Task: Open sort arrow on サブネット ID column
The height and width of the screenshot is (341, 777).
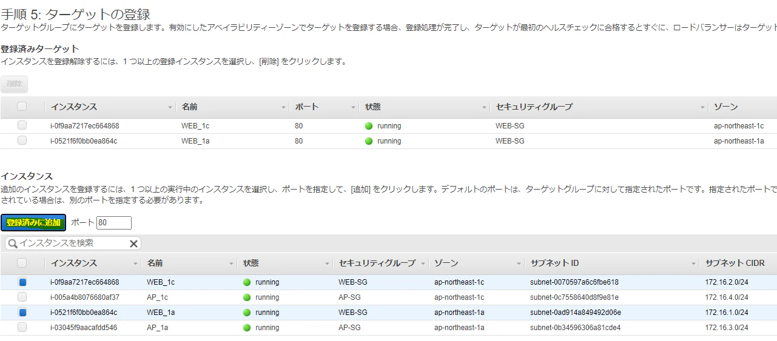Action: (x=693, y=264)
